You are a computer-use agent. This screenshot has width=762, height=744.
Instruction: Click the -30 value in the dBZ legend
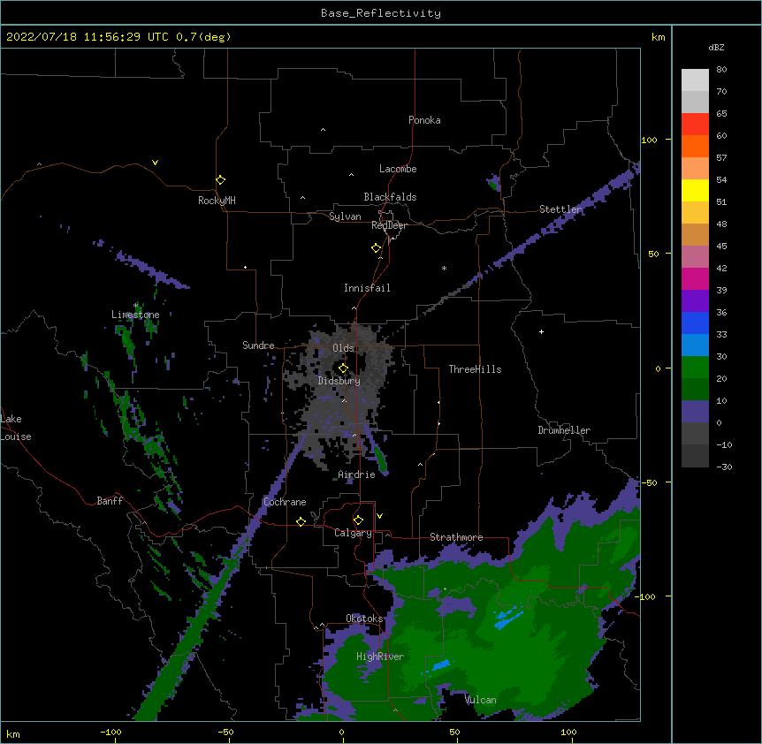pyautogui.click(x=724, y=467)
